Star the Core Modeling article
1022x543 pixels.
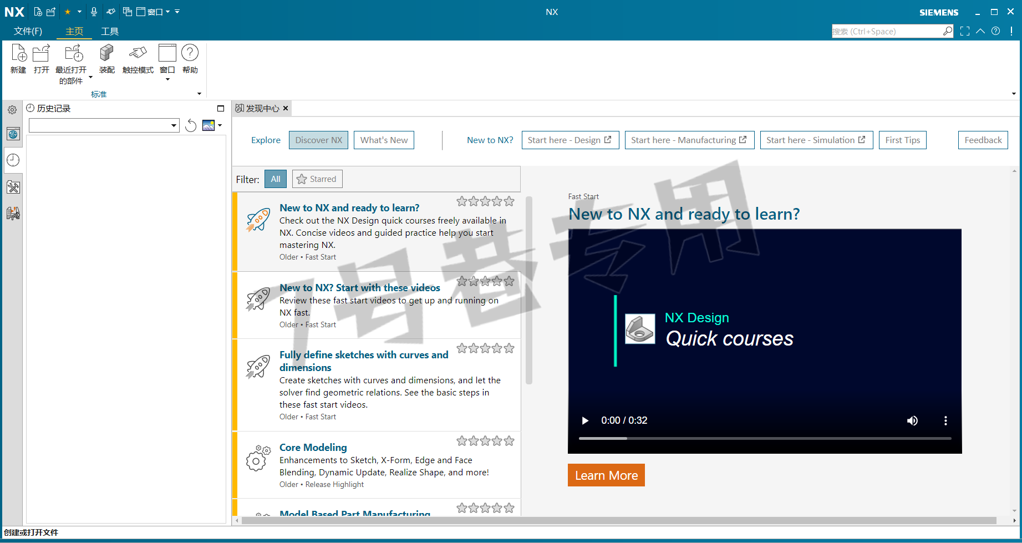[486, 441]
